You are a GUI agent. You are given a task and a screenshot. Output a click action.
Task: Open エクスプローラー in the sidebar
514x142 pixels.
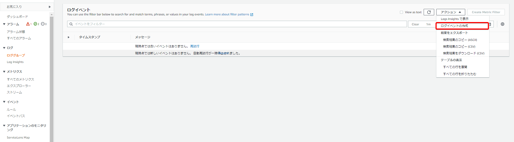[19, 86]
